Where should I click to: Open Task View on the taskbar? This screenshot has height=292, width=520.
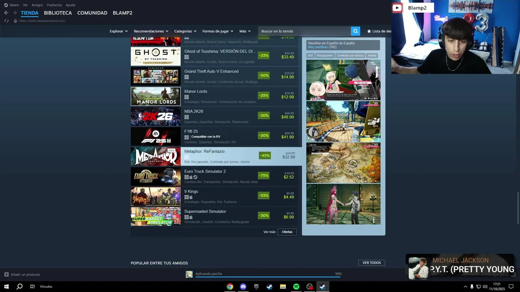tap(32, 286)
